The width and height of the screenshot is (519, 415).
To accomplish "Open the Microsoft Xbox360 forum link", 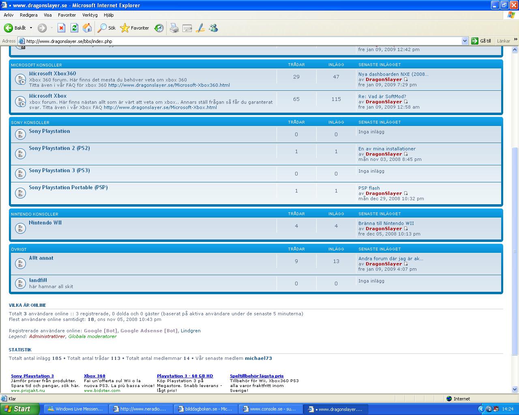I will point(52,74).
